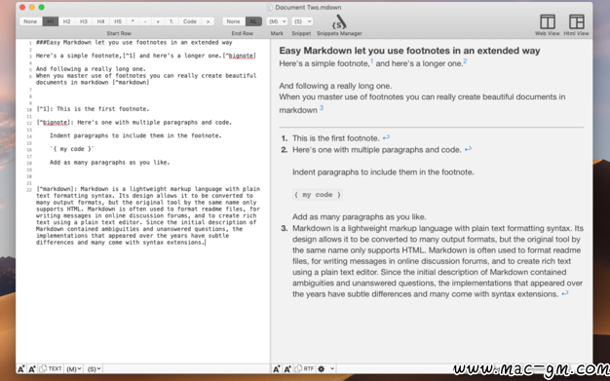Viewport: 610px width, 381px height.
Task: Toggle H1 heading for start row
Action: click(x=51, y=21)
